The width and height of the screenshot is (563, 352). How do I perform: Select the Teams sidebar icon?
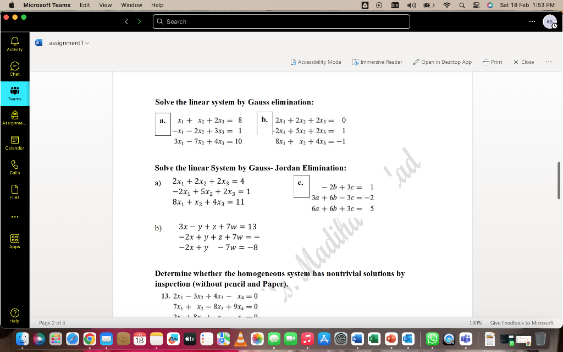tap(15, 93)
